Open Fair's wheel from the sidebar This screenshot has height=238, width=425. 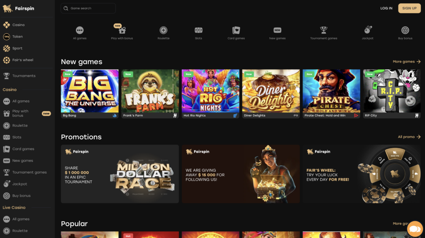click(18, 60)
